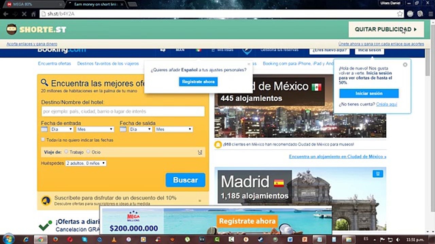Open the browser home page icon
The height and width of the screenshot is (244, 435).
33,14
